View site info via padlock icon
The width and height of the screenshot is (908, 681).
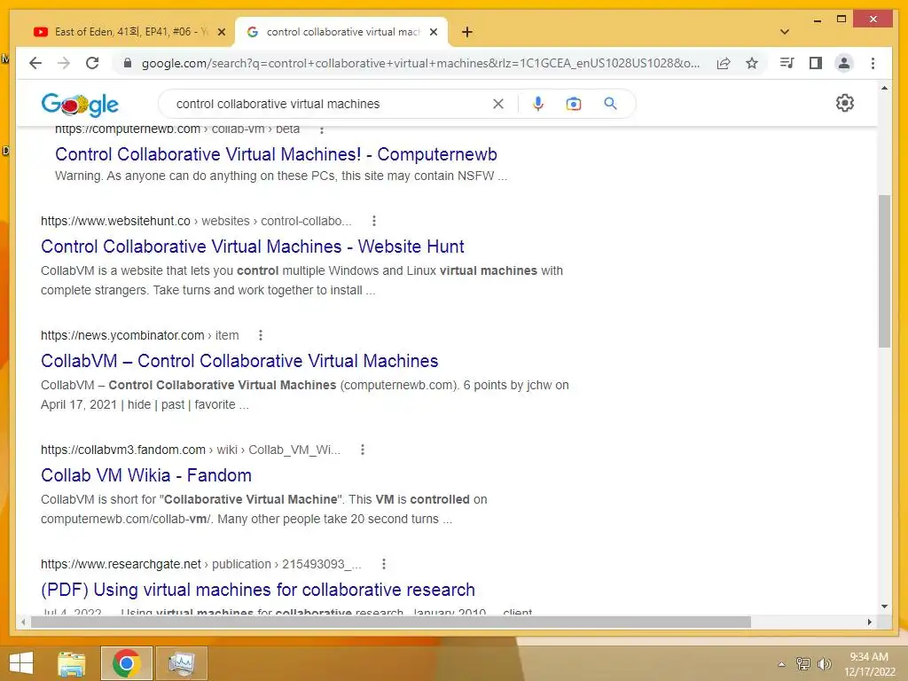(128, 63)
